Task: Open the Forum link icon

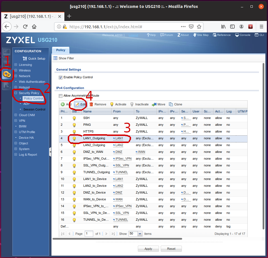Action: 162,35
